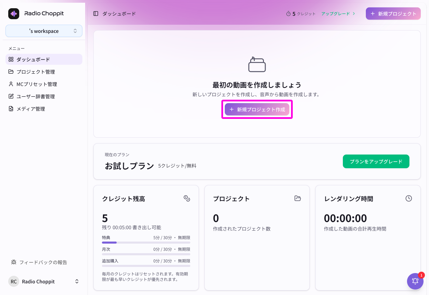Click the ダッシュボード header title
This screenshot has height=295, width=429.
point(119,14)
